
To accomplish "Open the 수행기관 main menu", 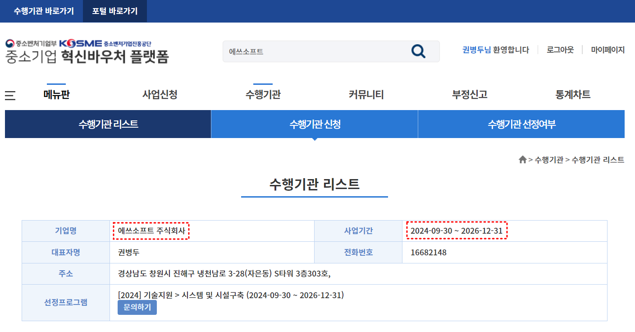I will pyautogui.click(x=263, y=95).
